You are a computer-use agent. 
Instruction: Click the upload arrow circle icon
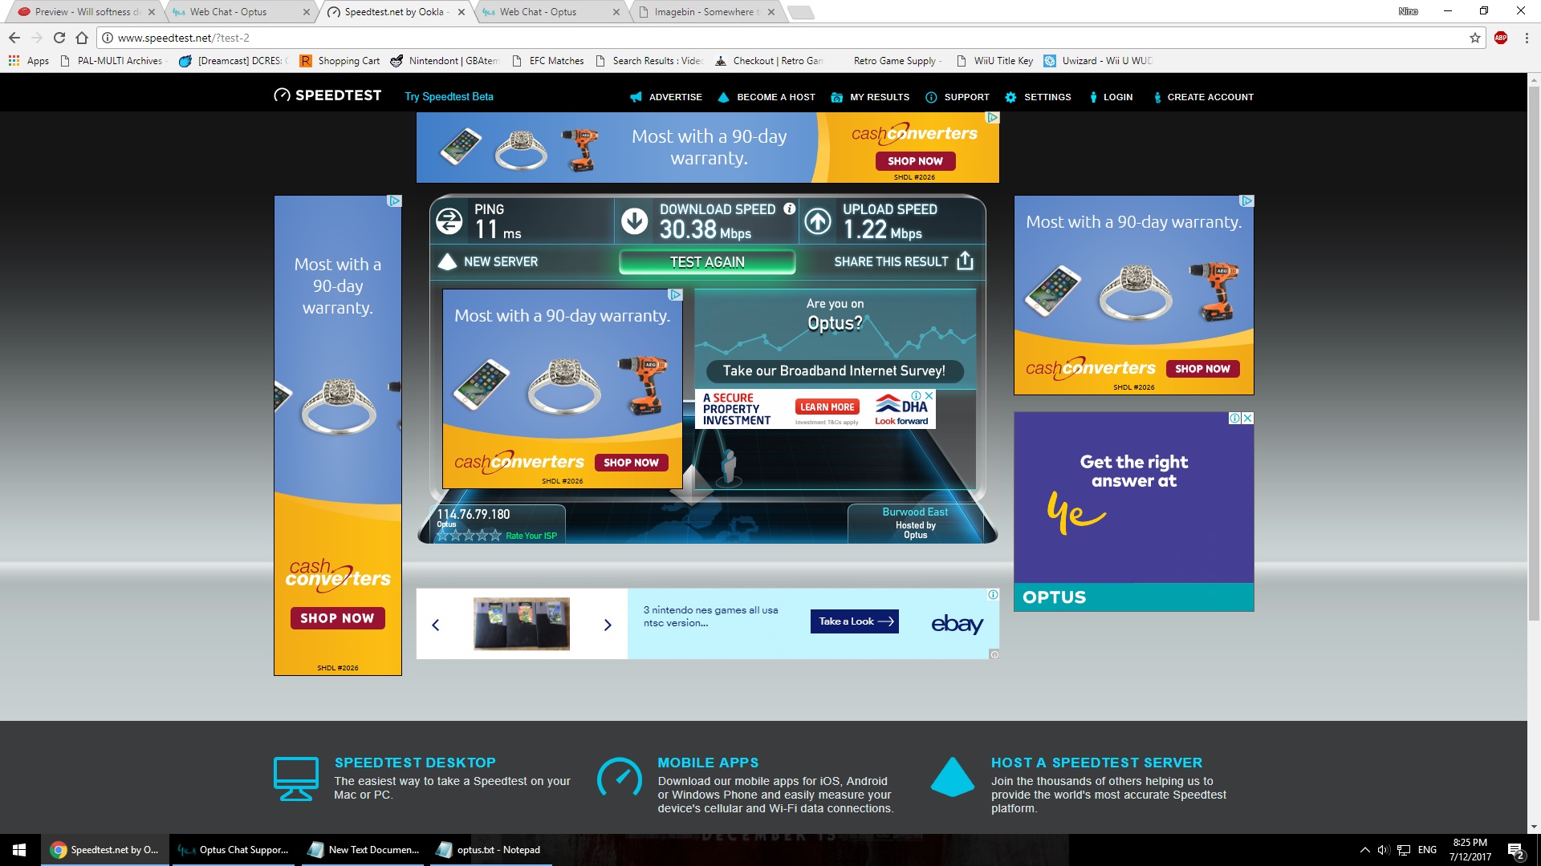[818, 221]
